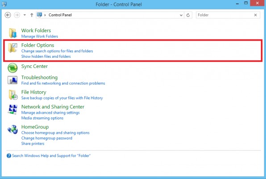266x179 pixels.
Task: Select Change search options for files and folders
Action: [57, 51]
